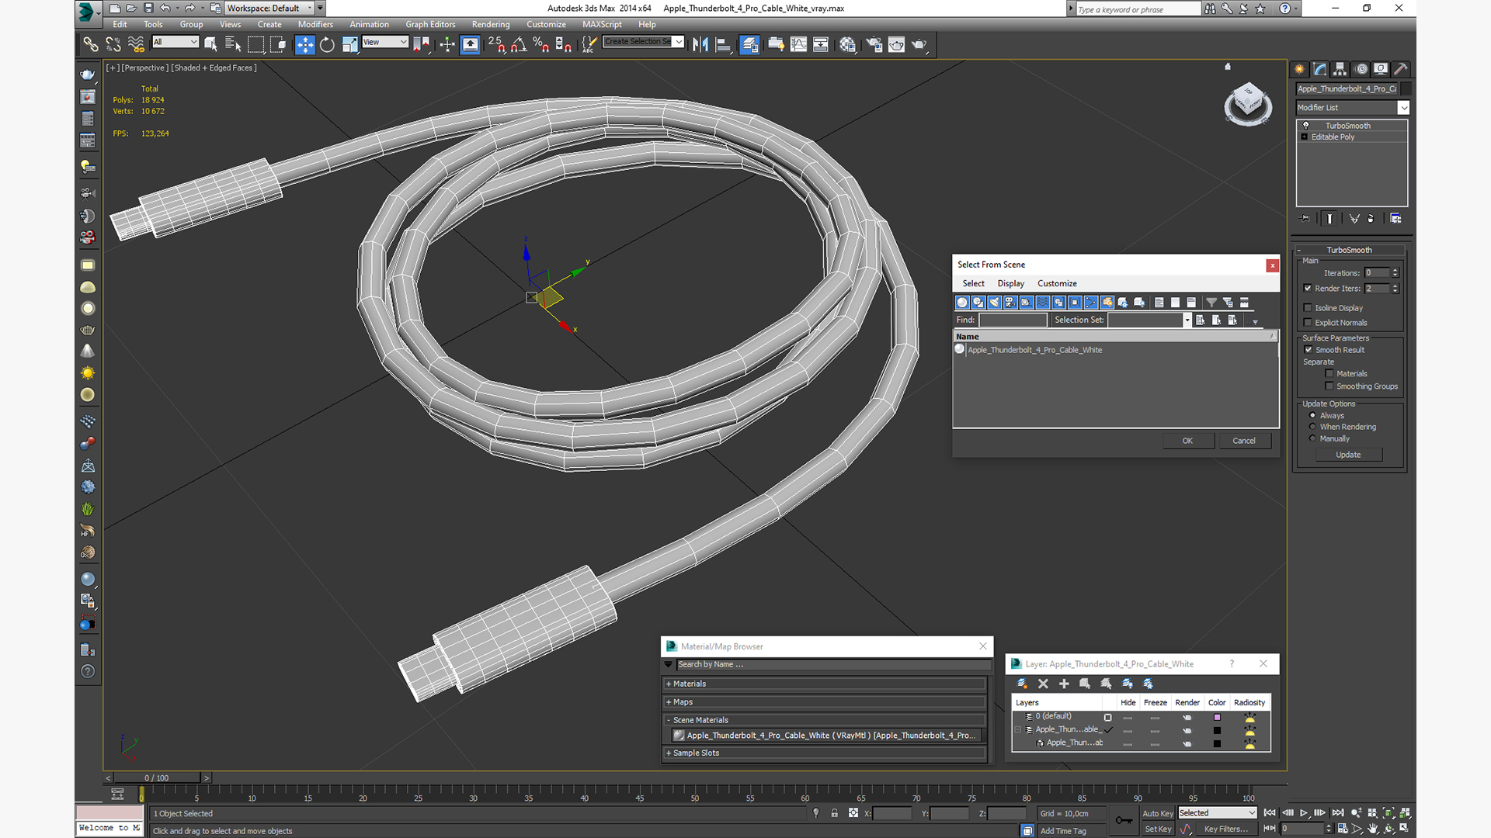Open the Align tool
This screenshot has width=1491, height=838.
pyautogui.click(x=723, y=44)
